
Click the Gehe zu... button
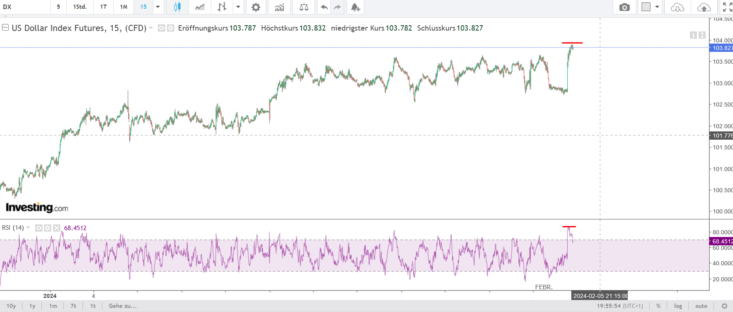pos(123,306)
